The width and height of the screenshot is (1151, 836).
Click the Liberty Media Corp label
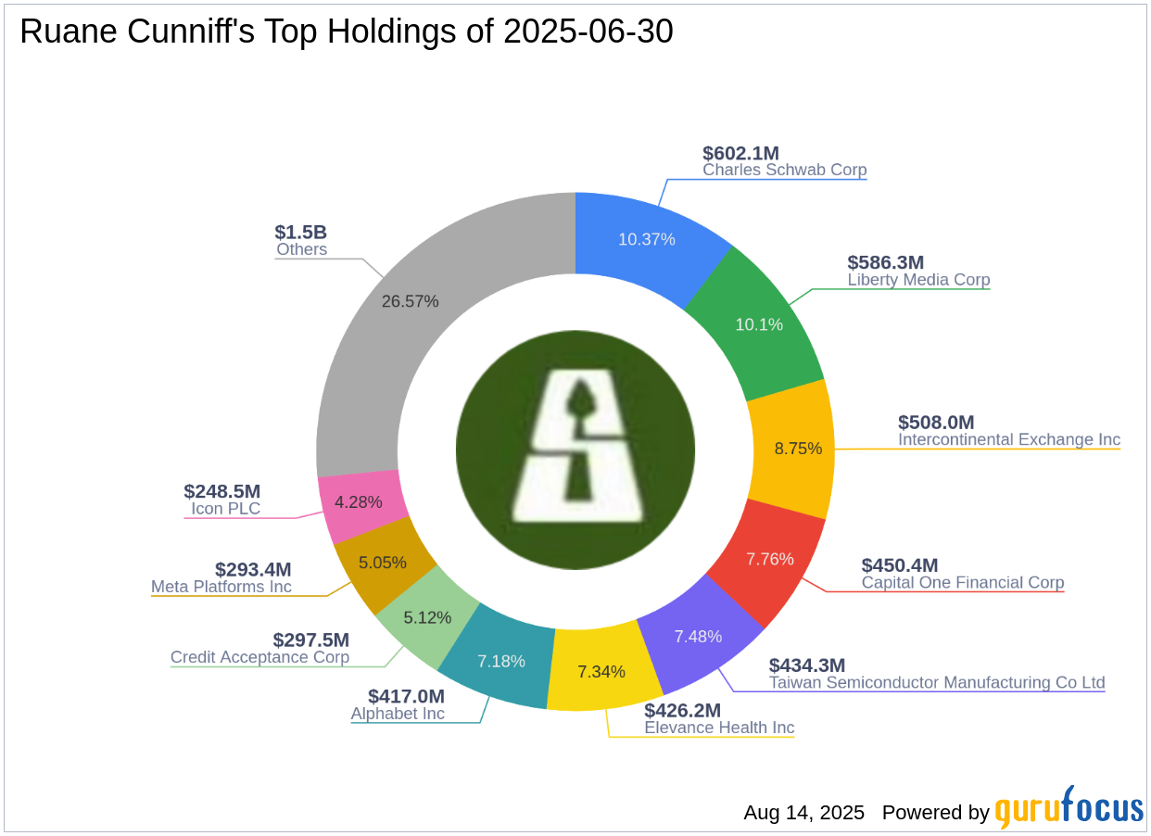(918, 279)
